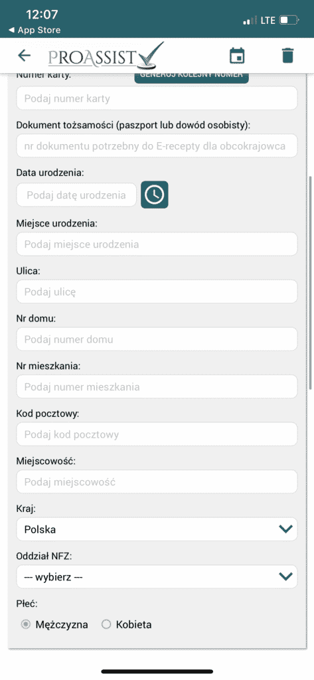
Task: Open the Kraj dropdown showing Polska
Action: (x=157, y=529)
